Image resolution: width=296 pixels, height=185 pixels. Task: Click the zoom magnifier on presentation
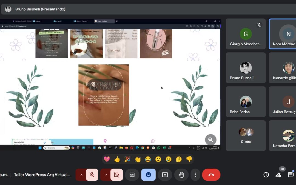[x=211, y=140]
